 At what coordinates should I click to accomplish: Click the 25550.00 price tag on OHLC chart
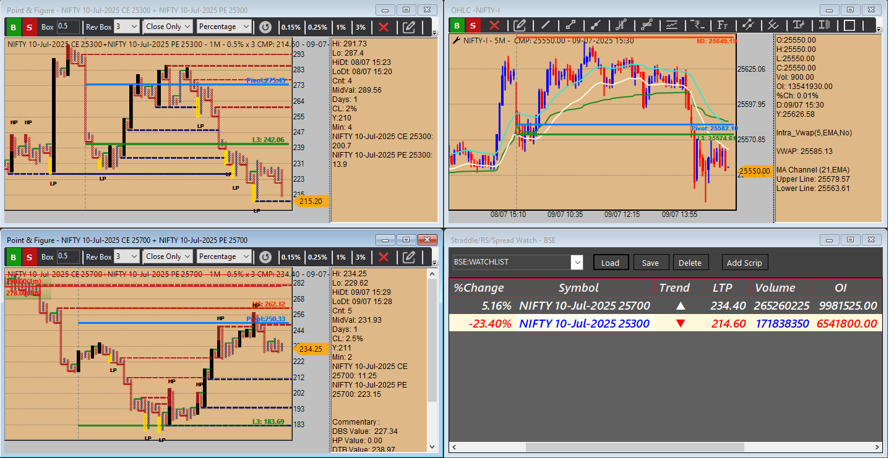coord(755,171)
